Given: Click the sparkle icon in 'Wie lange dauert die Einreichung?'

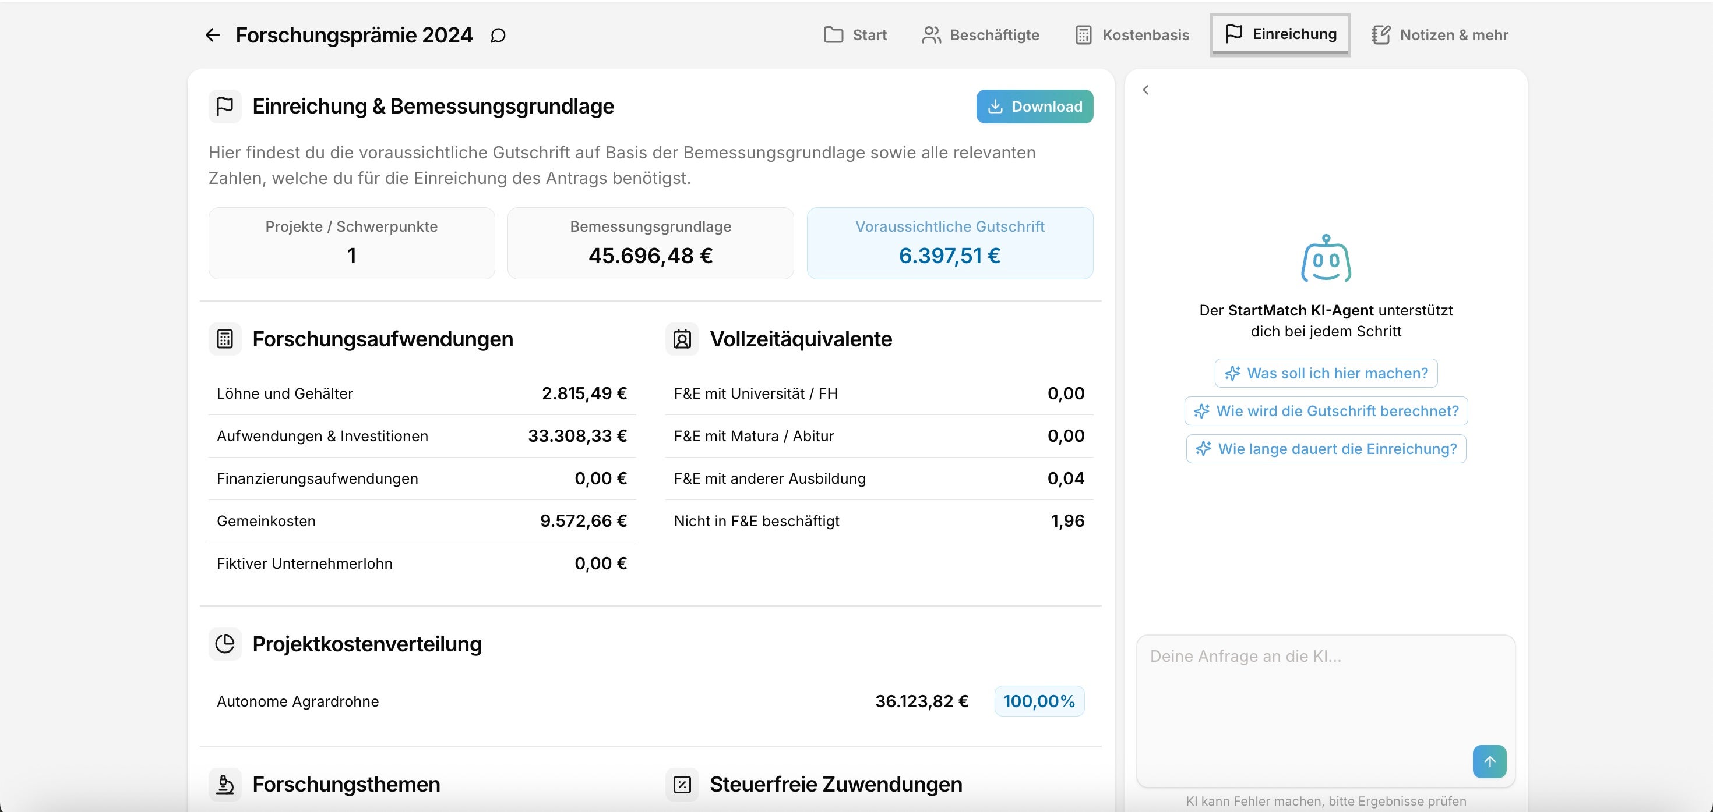Looking at the screenshot, I should [1204, 449].
